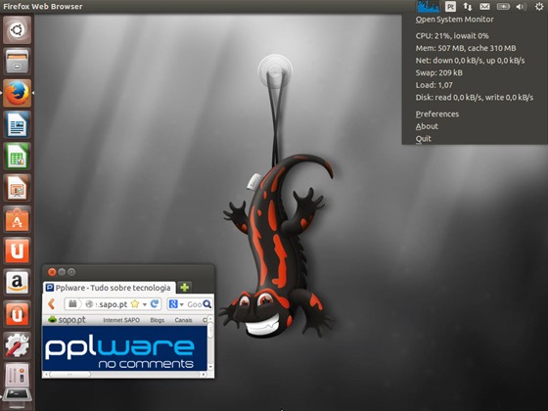Choose Preferences in the indicator menu
548x411 pixels.
point(437,114)
